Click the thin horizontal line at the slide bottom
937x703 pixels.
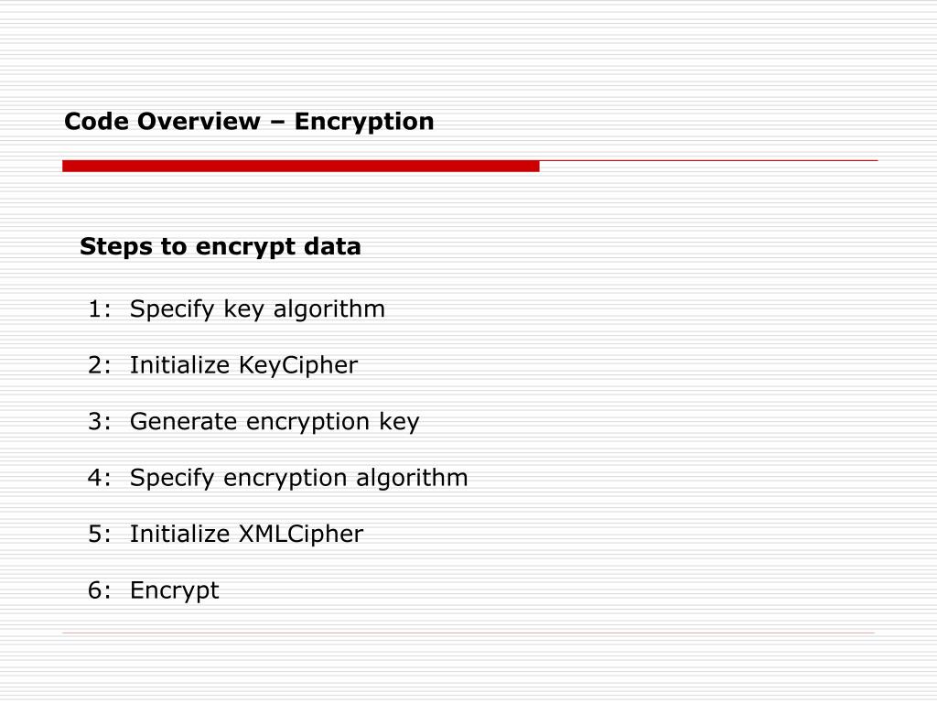(468, 633)
